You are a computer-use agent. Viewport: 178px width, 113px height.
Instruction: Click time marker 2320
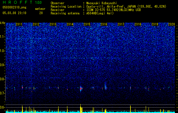(171, 24)
